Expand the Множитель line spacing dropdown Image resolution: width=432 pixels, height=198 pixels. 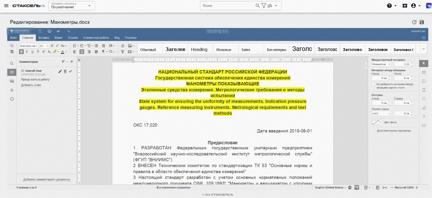click(x=381, y=64)
